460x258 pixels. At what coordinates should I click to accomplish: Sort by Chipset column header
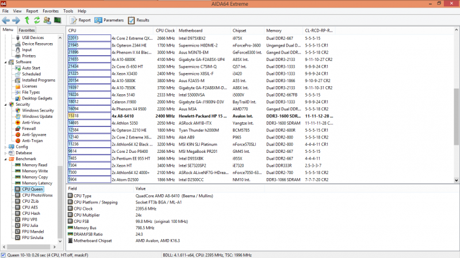[247, 30]
